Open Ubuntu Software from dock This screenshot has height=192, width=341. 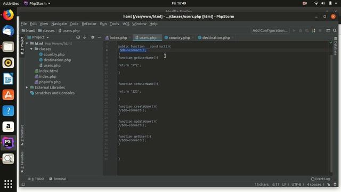[9, 95]
